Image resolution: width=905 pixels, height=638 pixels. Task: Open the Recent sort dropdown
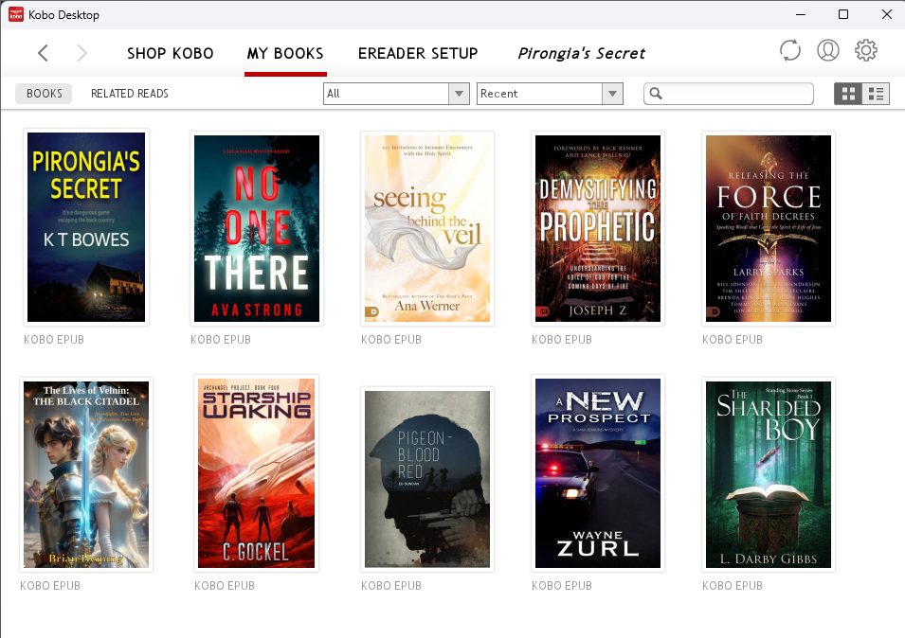540,93
